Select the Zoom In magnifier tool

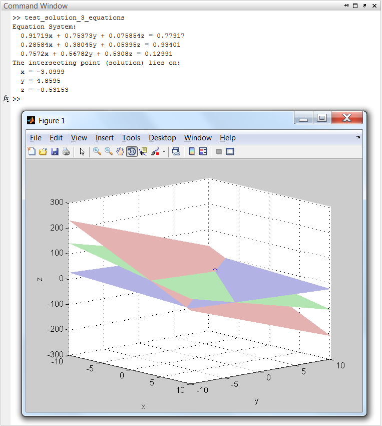(x=97, y=152)
